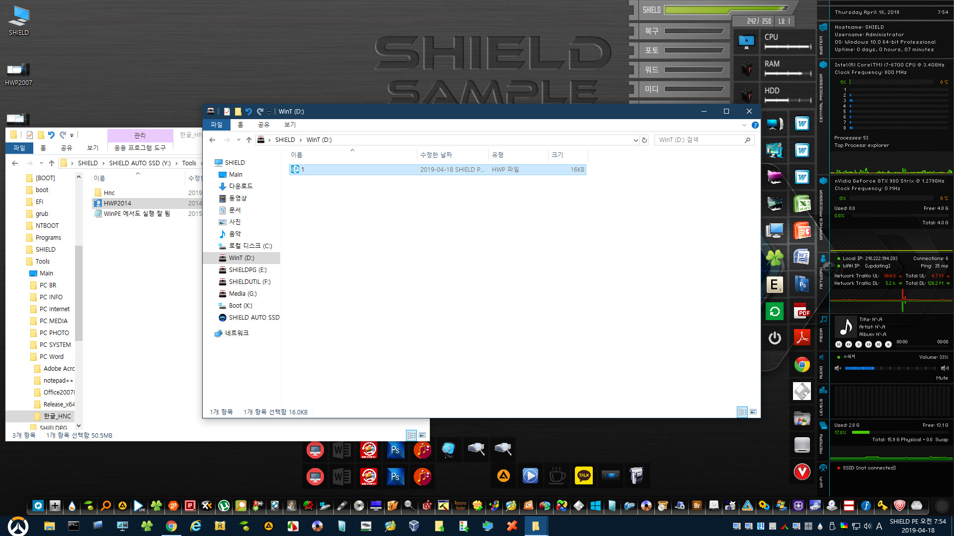The width and height of the screenshot is (954, 536).
Task: Open VirtualBox cube icon on taskbar
Action: pyautogui.click(x=414, y=526)
